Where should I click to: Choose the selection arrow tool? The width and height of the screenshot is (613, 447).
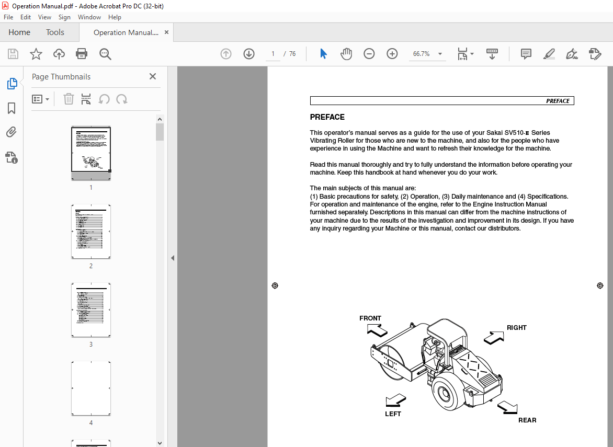(x=323, y=54)
